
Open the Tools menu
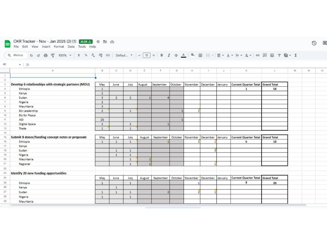[x=82, y=47]
